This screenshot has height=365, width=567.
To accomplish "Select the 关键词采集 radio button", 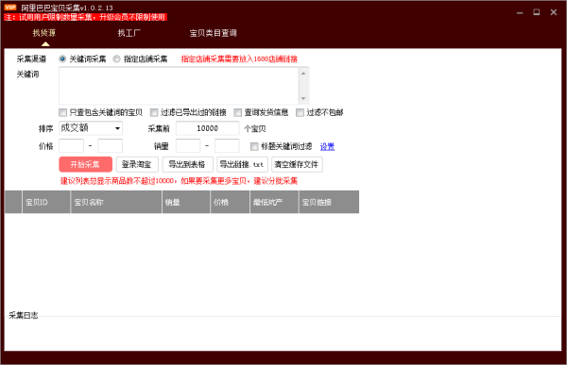I will pos(62,58).
